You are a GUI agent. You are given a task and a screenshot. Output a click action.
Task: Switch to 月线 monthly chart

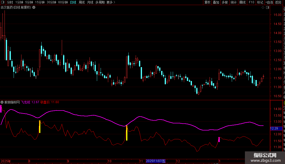(x=90, y=2)
